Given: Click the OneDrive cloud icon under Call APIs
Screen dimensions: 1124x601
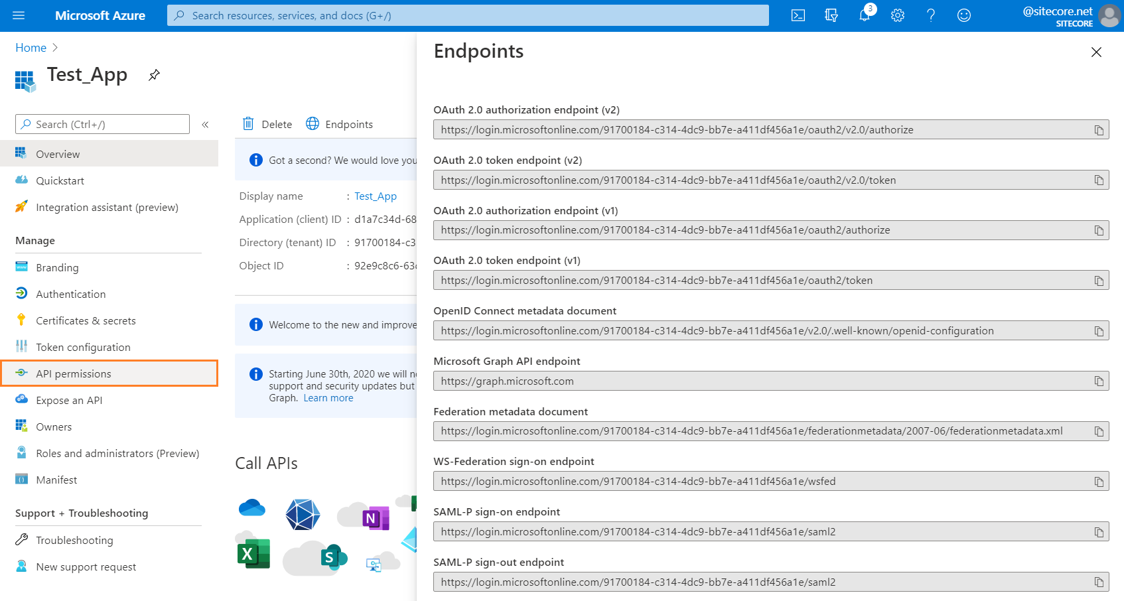Looking at the screenshot, I should pyautogui.click(x=251, y=508).
